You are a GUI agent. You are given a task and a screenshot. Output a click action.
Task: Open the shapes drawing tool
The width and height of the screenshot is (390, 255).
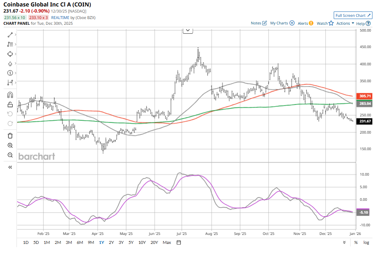(10, 54)
